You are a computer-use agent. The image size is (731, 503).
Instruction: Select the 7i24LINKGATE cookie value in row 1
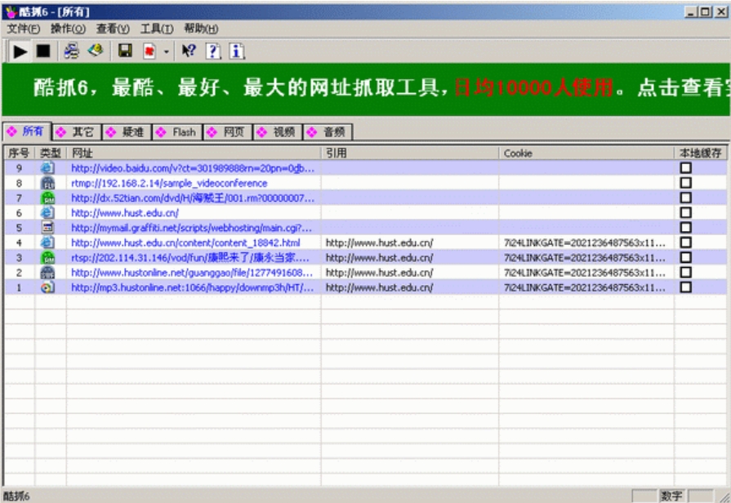pyautogui.click(x=585, y=287)
